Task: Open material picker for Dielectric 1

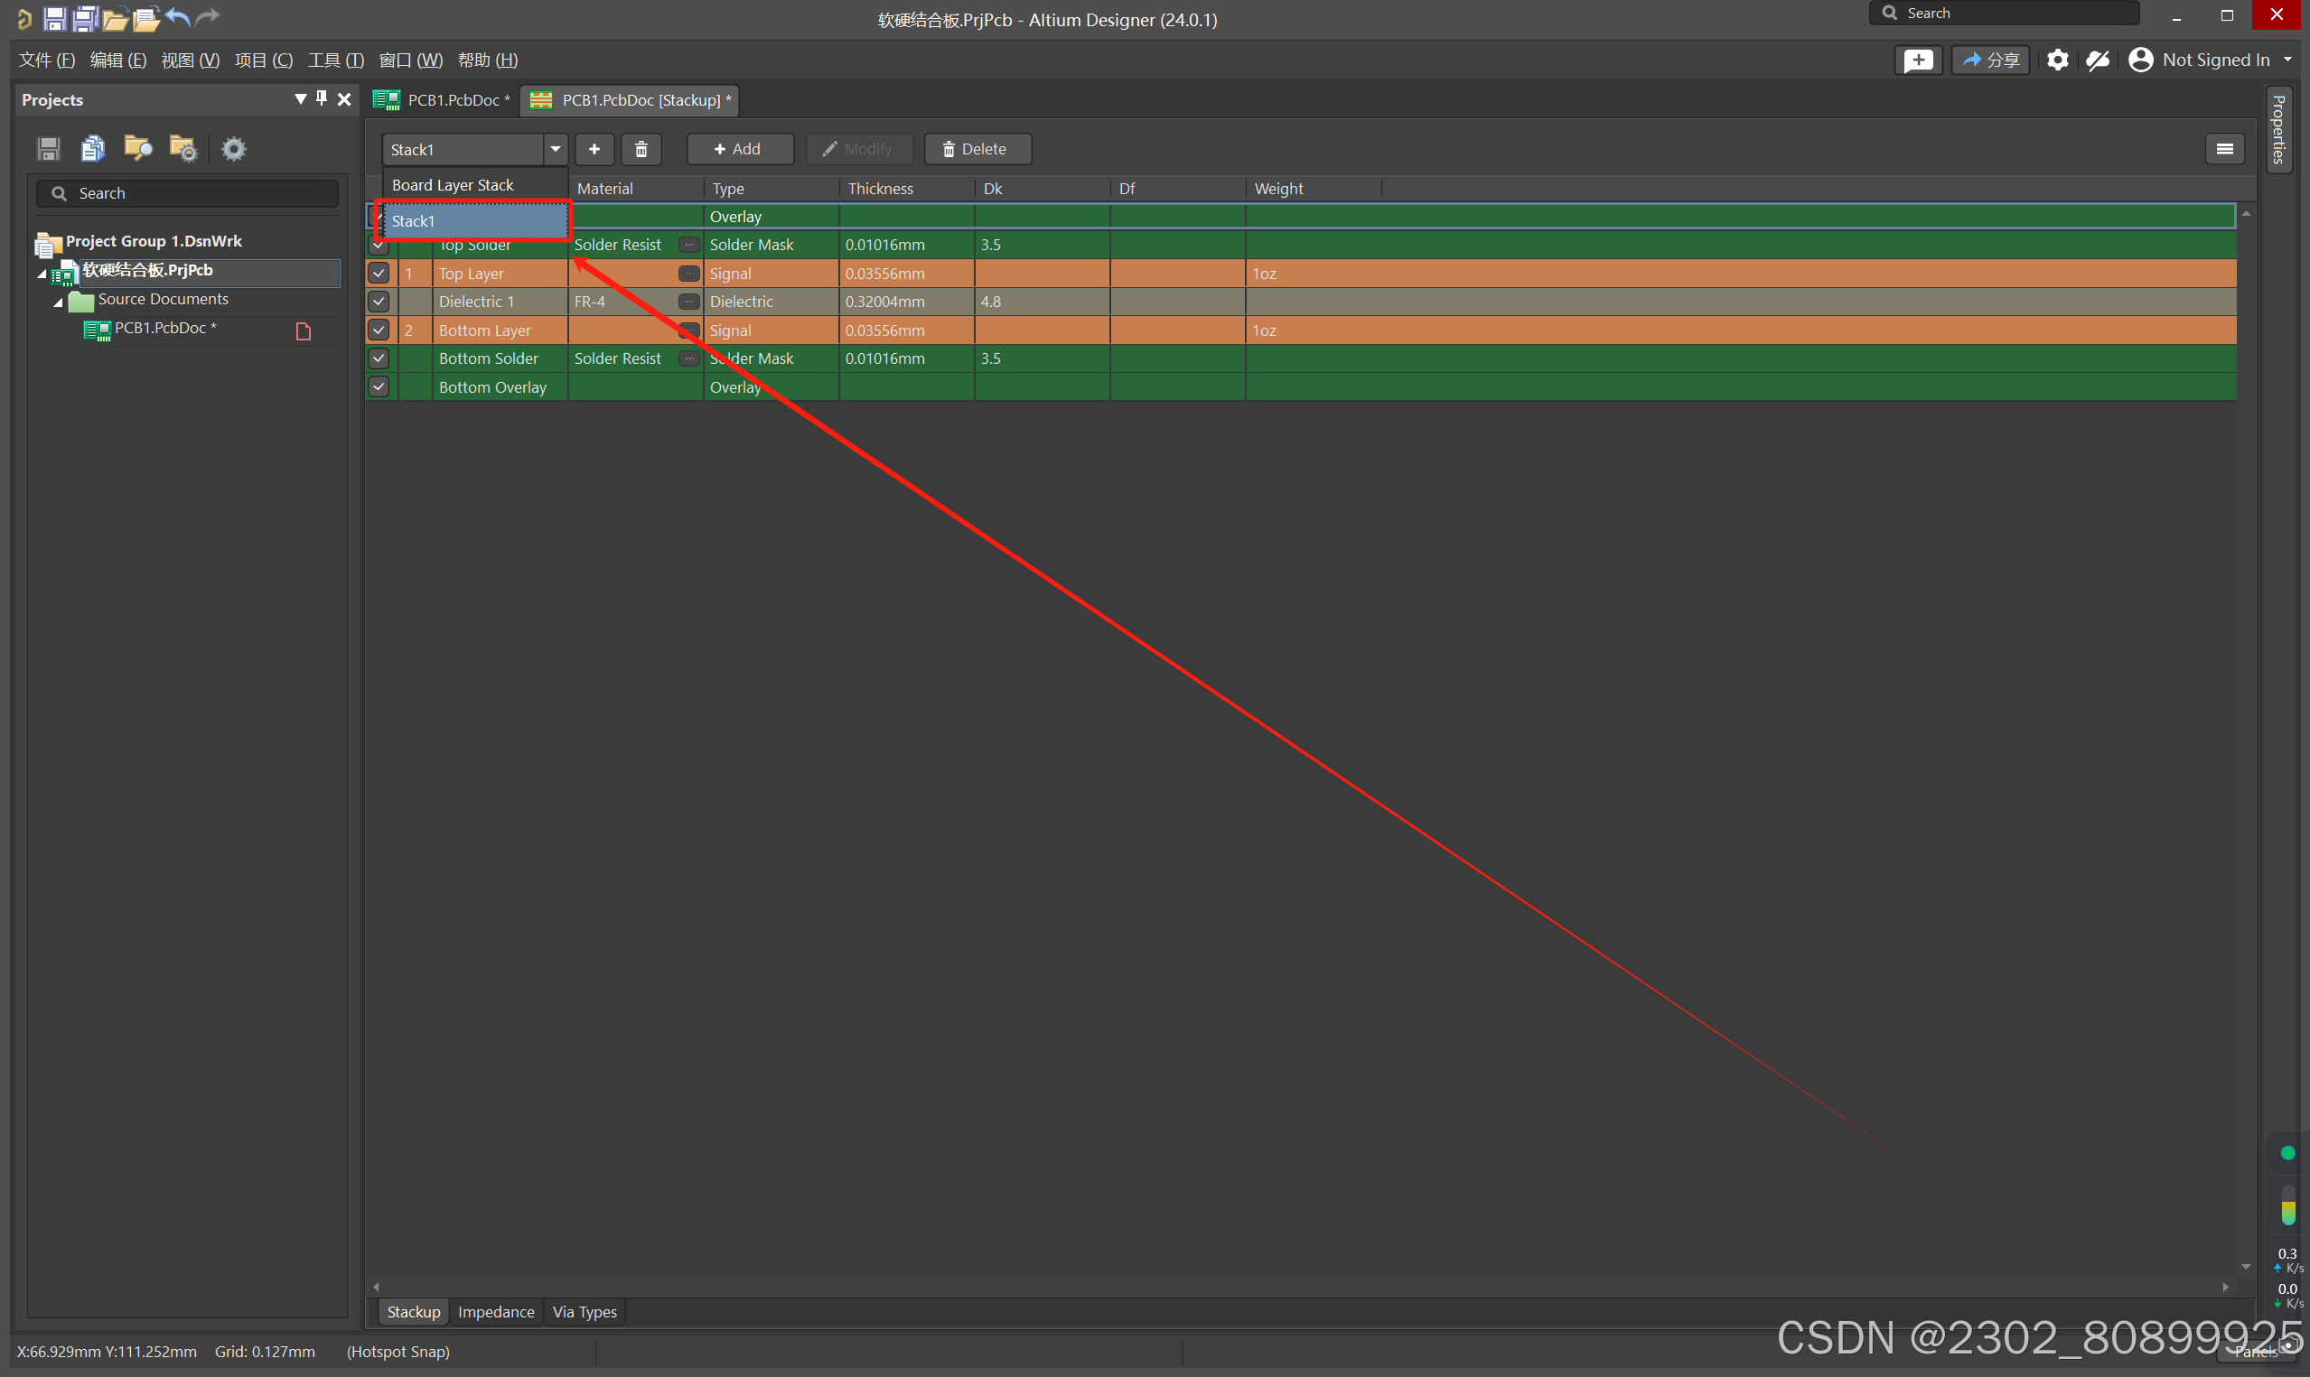Action: [x=688, y=302]
